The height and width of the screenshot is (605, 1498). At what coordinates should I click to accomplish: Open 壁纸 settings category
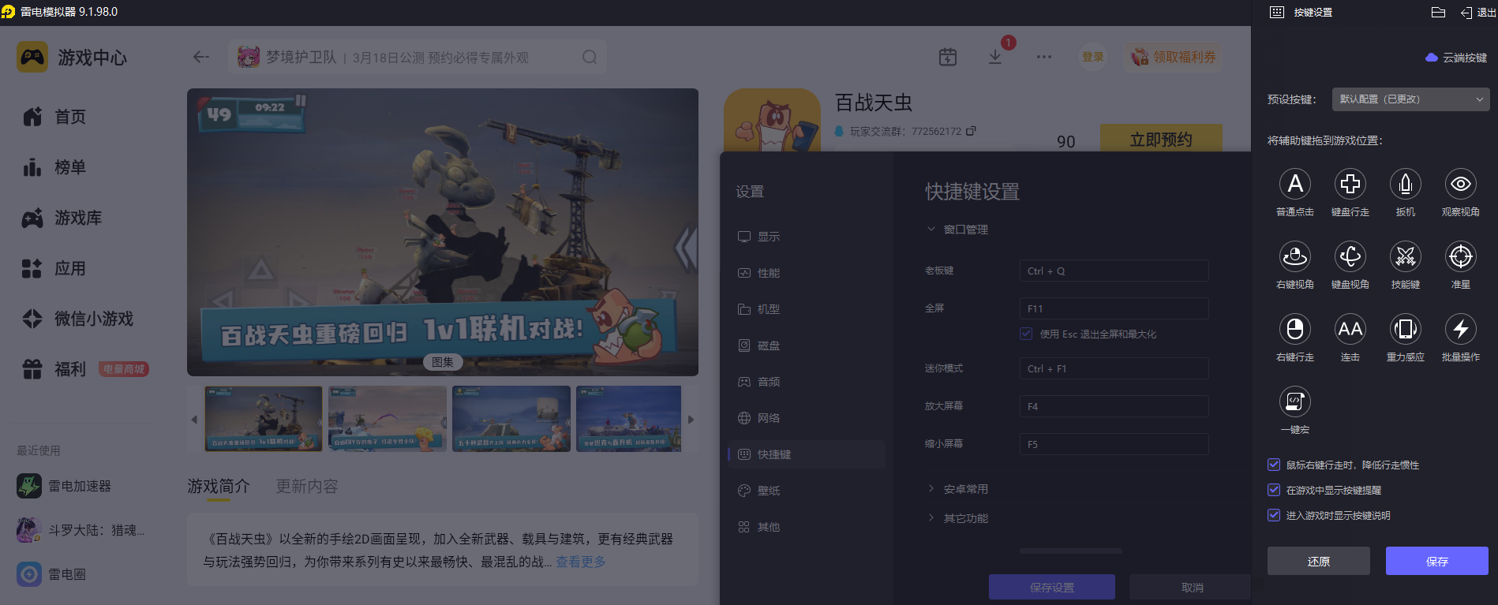pyautogui.click(x=806, y=491)
